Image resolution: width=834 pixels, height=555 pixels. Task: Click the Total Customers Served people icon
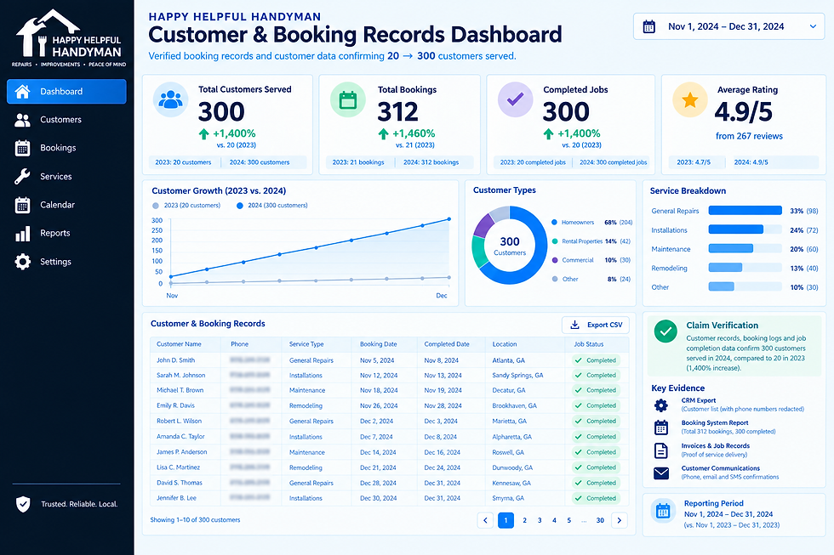pos(171,99)
